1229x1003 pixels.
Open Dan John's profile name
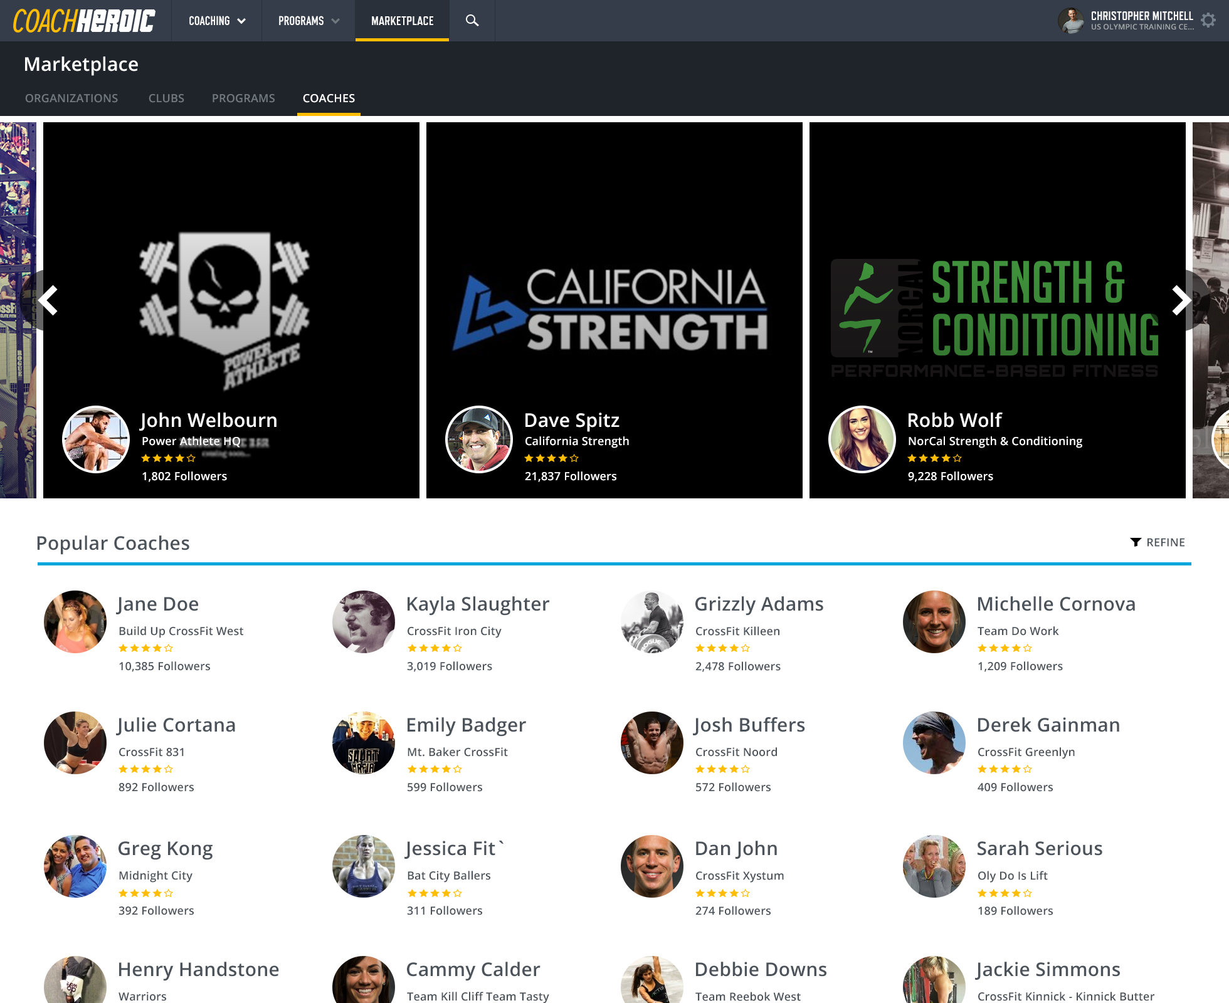click(736, 848)
